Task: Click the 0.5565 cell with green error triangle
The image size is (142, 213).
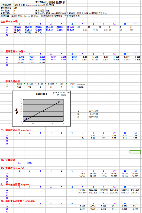Action: point(51,84)
